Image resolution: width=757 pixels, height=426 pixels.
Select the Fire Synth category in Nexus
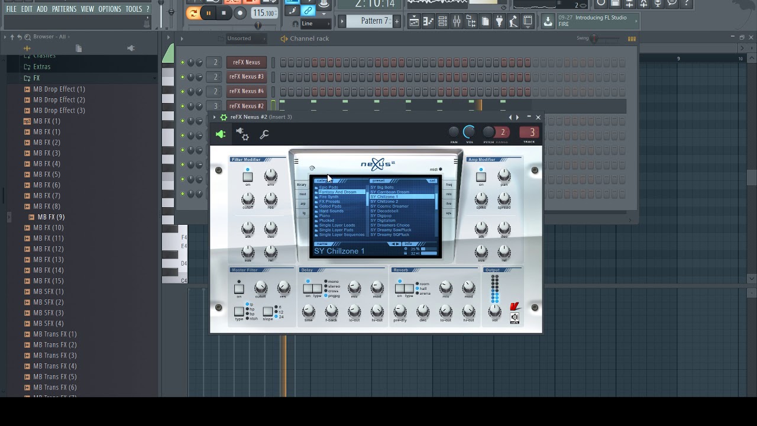329,197
